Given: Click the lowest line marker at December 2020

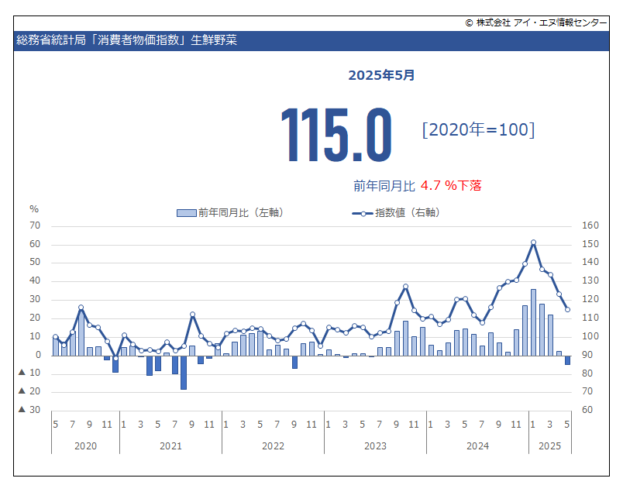Looking at the screenshot, I should (115, 359).
